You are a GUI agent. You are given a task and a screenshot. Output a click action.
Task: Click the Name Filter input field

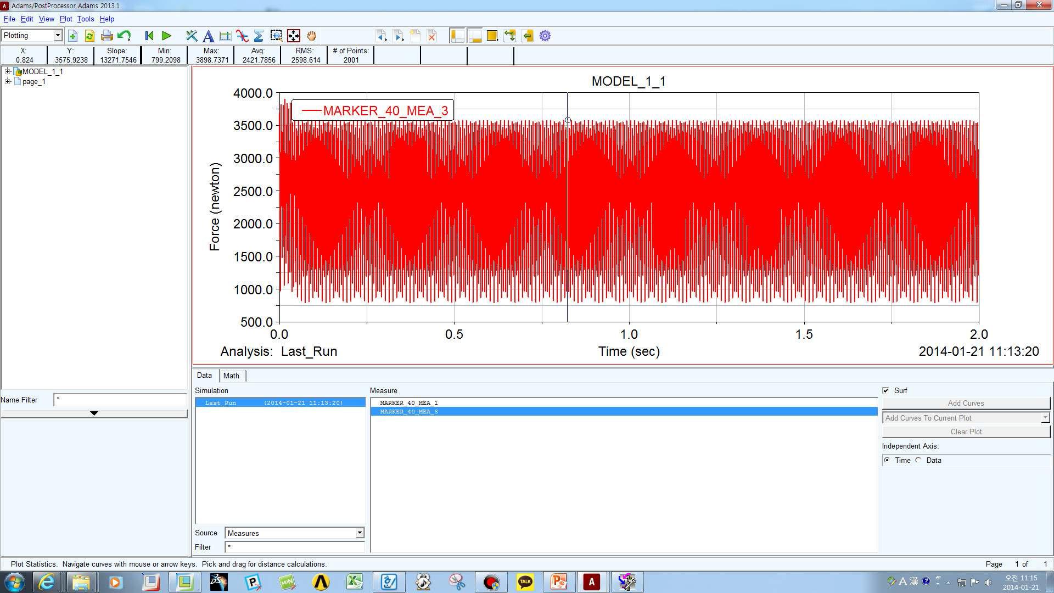coord(120,400)
